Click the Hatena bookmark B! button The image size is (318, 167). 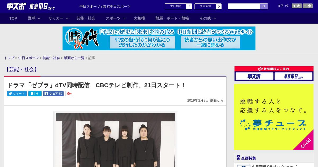tap(35, 94)
